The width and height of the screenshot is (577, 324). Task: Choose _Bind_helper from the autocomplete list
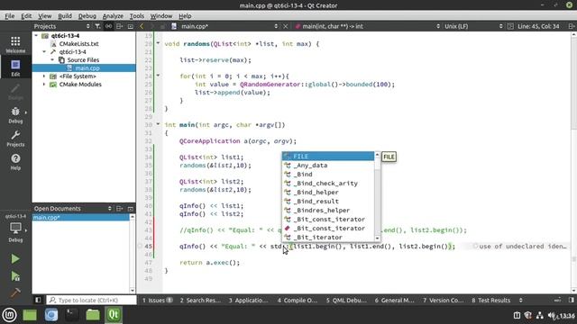[328, 192]
